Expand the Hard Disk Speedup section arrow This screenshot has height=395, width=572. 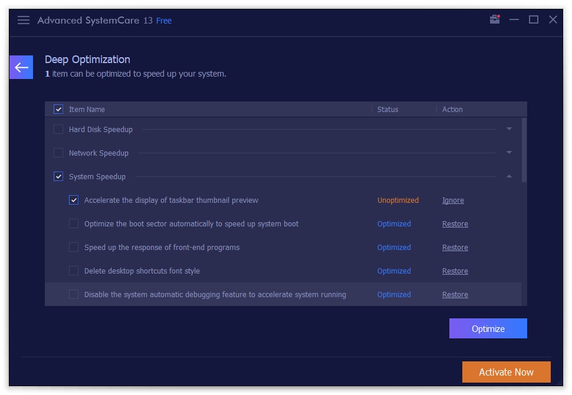(x=509, y=129)
